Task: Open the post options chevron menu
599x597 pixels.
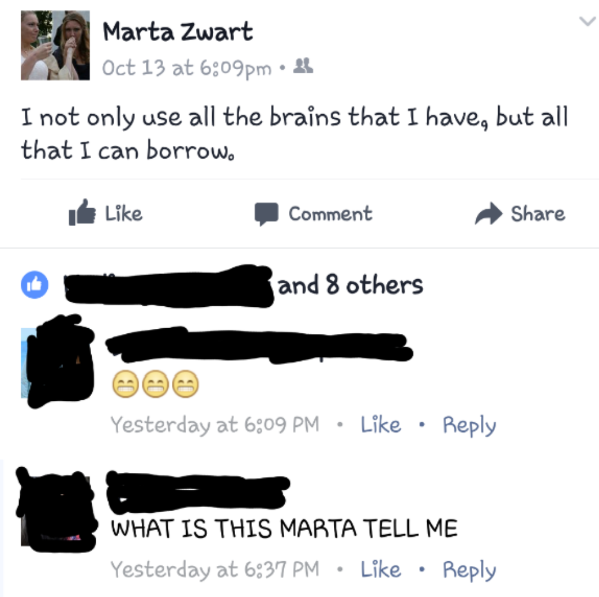Action: pyautogui.click(x=587, y=21)
